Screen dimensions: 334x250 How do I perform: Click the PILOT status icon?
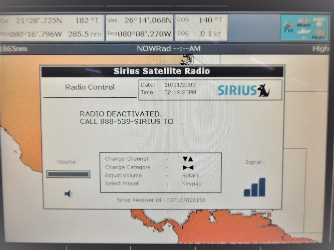pos(319,35)
